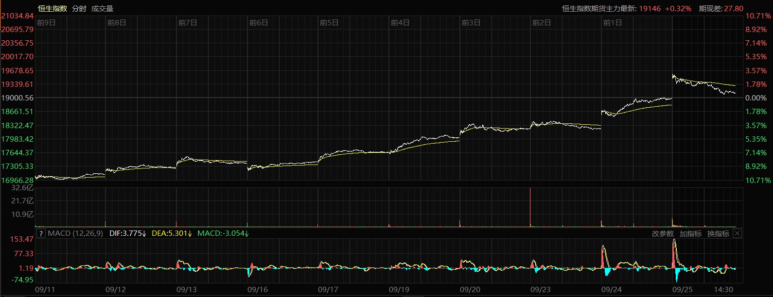The width and height of the screenshot is (773, 297).
Task: Close the MACD indicator panel
Action: point(737,233)
